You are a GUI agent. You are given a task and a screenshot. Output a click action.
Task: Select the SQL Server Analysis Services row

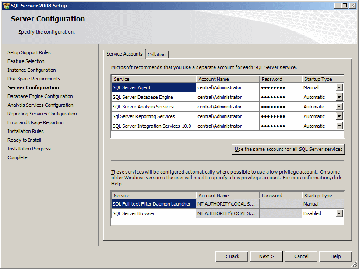(x=154, y=107)
